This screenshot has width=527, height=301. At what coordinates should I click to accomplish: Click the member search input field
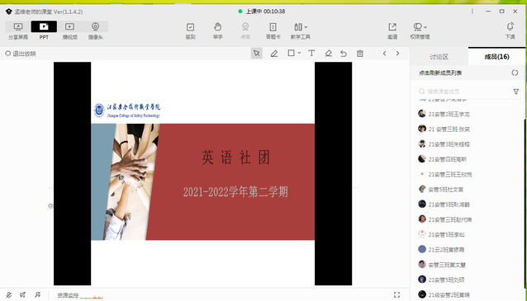tap(468, 92)
